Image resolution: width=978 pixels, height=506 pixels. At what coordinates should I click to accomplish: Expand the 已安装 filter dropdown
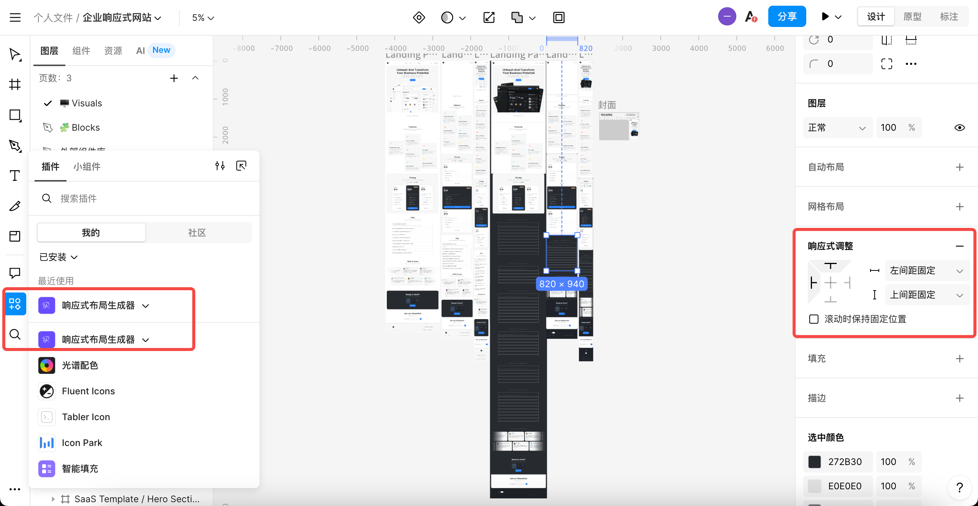click(59, 257)
